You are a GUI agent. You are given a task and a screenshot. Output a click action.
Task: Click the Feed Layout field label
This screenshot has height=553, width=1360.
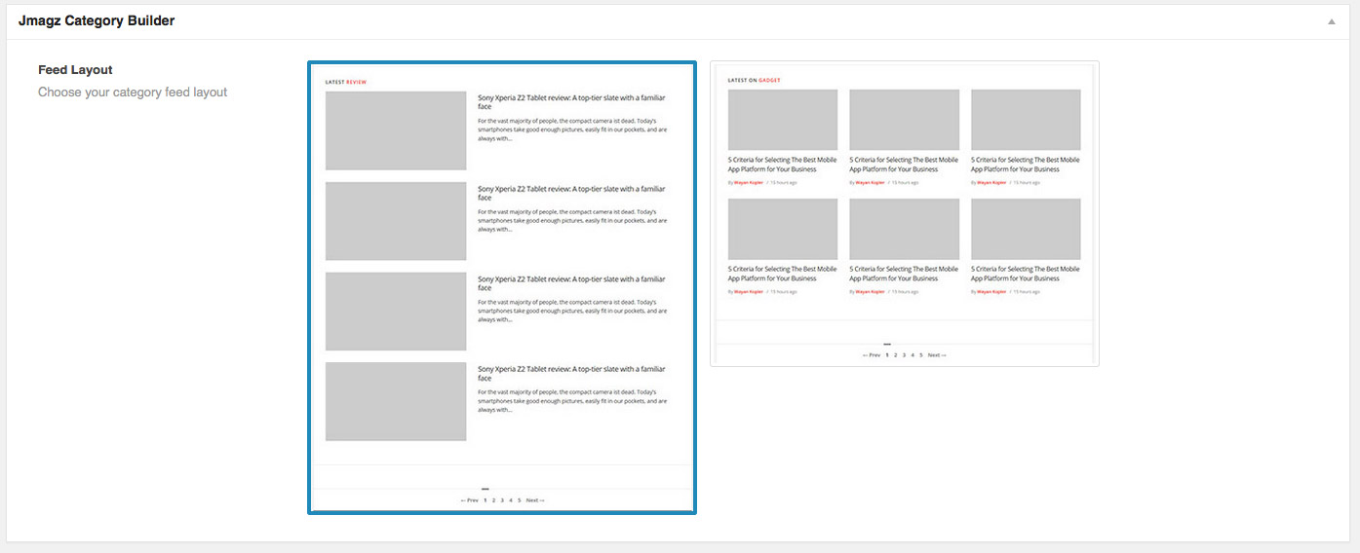tap(75, 70)
